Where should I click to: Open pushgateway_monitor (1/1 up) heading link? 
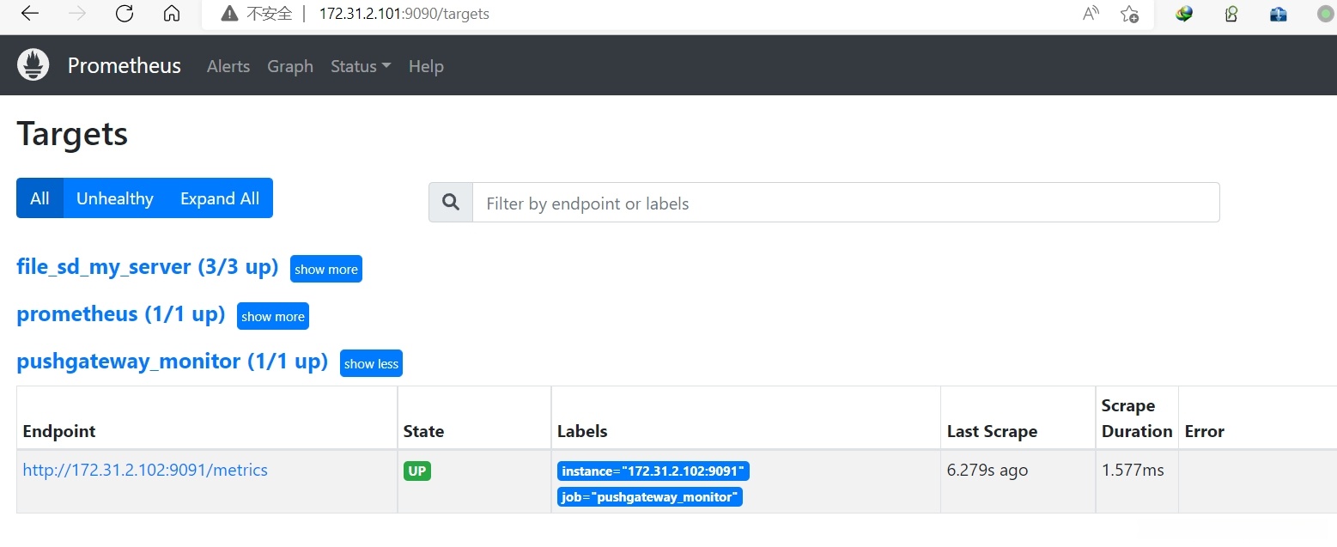(x=173, y=362)
